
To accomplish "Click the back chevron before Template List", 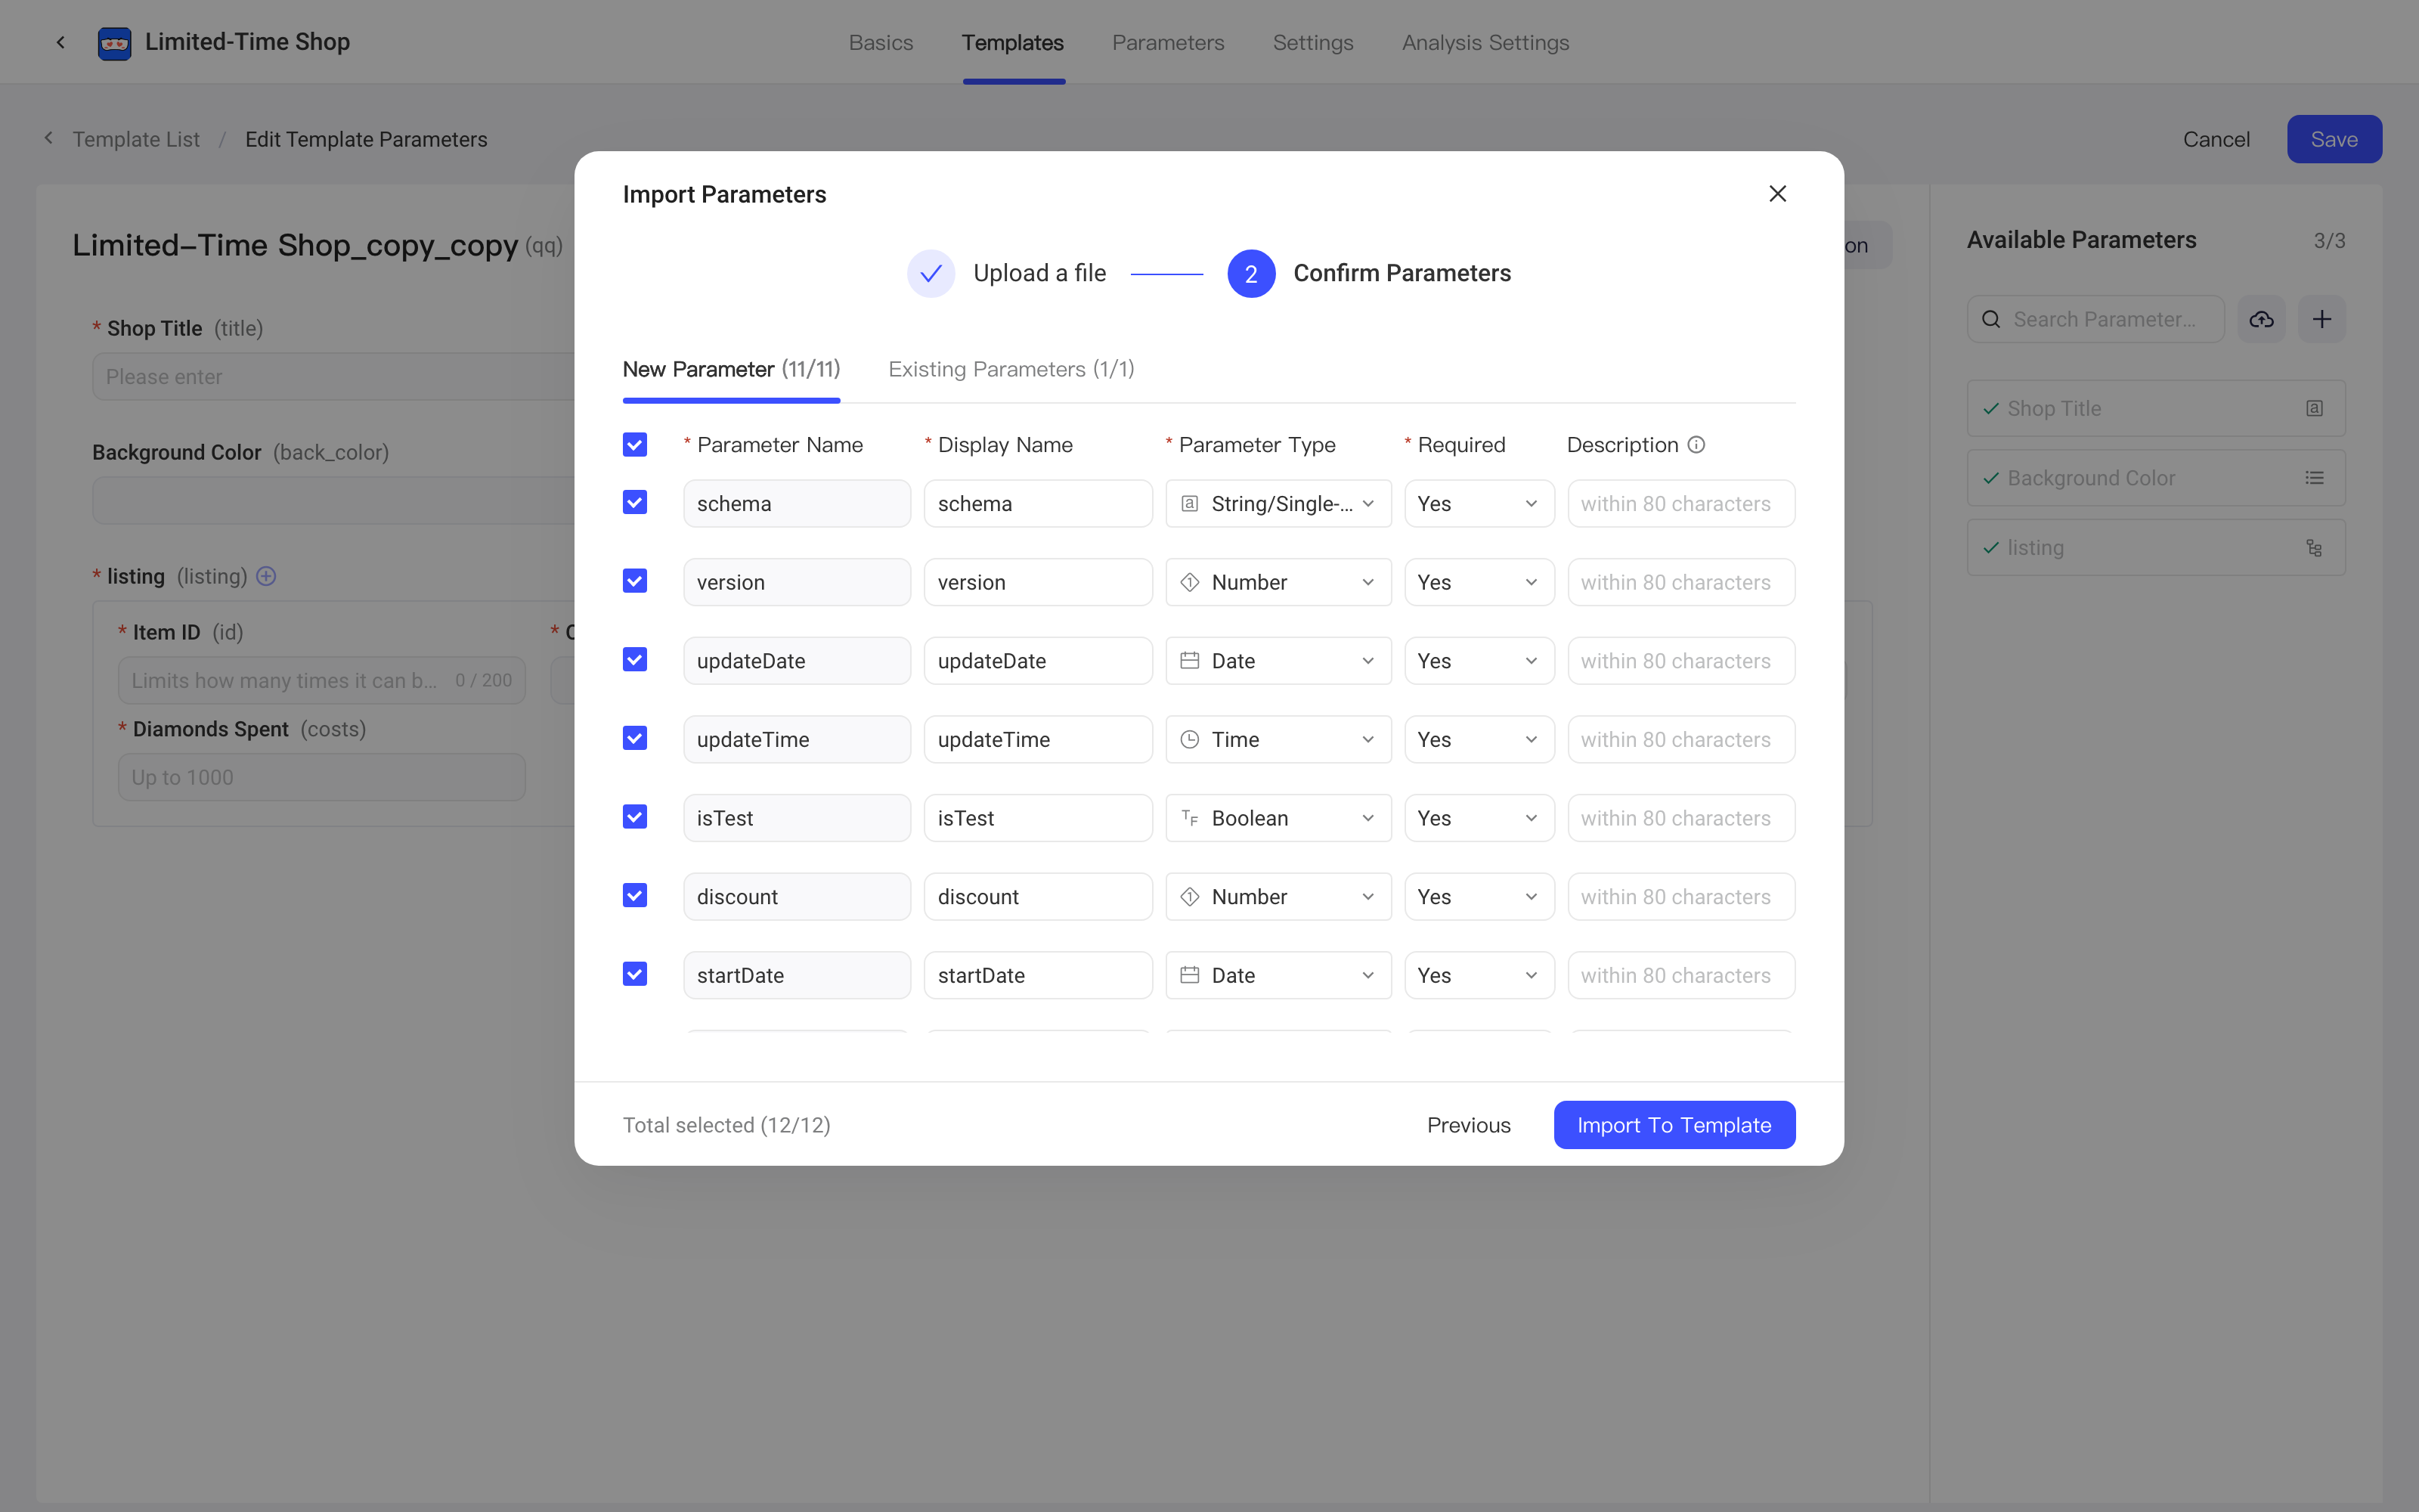I will [x=48, y=138].
